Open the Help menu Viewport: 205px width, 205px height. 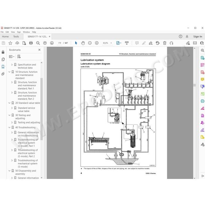[34, 32]
